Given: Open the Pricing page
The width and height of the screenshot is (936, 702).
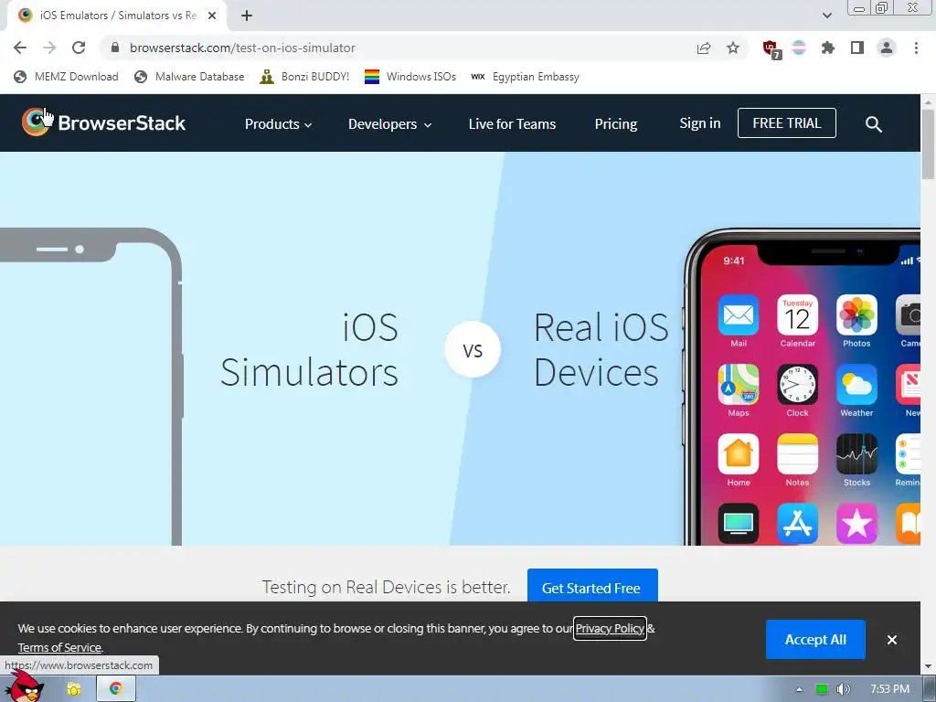Looking at the screenshot, I should 616,124.
